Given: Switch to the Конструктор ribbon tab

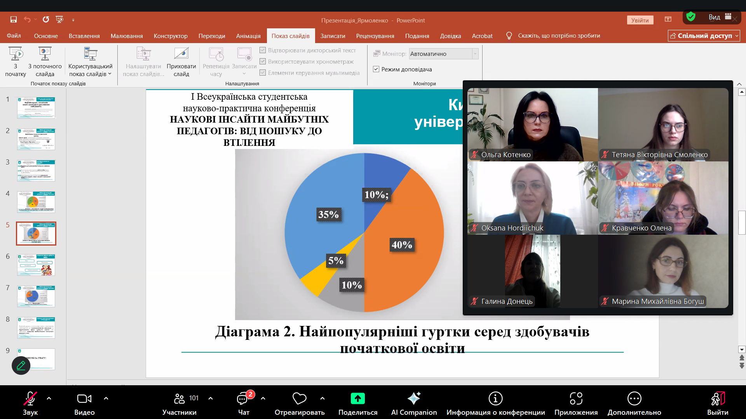Looking at the screenshot, I should pyautogui.click(x=171, y=36).
